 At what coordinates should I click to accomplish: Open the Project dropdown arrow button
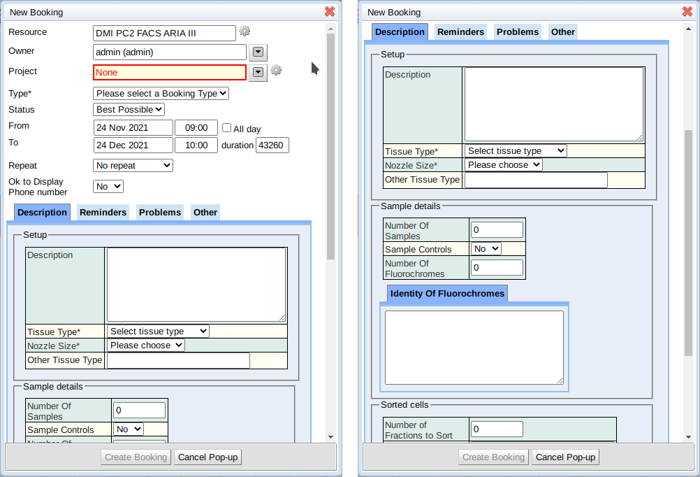coord(258,72)
